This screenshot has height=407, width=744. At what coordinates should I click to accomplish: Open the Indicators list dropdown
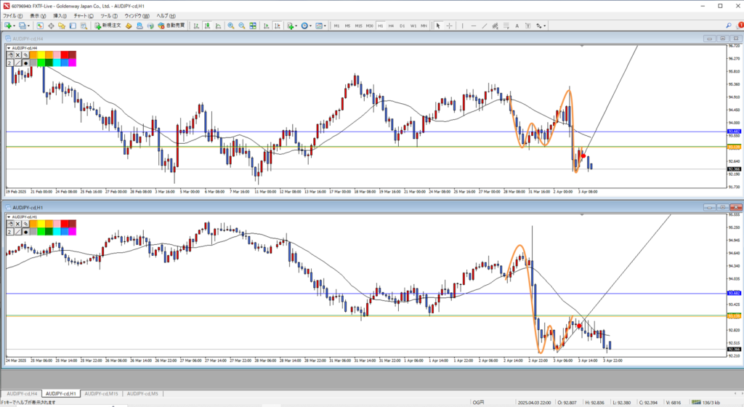(x=292, y=25)
